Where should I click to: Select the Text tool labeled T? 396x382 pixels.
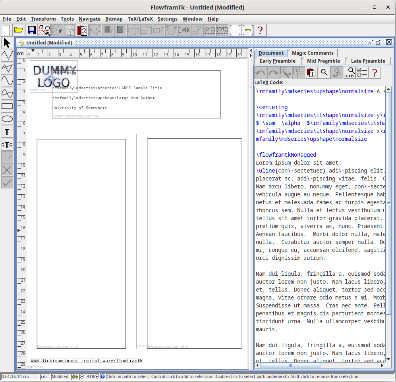(7, 131)
